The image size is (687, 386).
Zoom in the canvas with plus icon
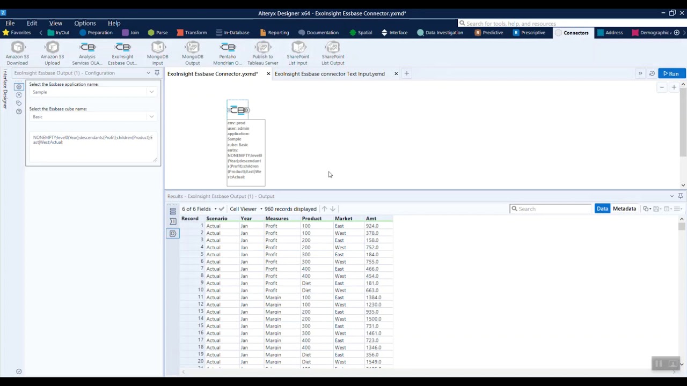pyautogui.click(x=674, y=87)
